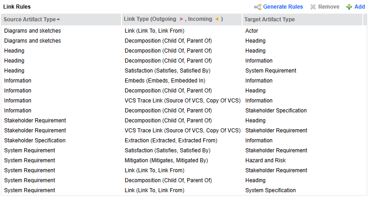Select the Stakeholder Specification source row
The image size is (370, 199).
(35, 141)
